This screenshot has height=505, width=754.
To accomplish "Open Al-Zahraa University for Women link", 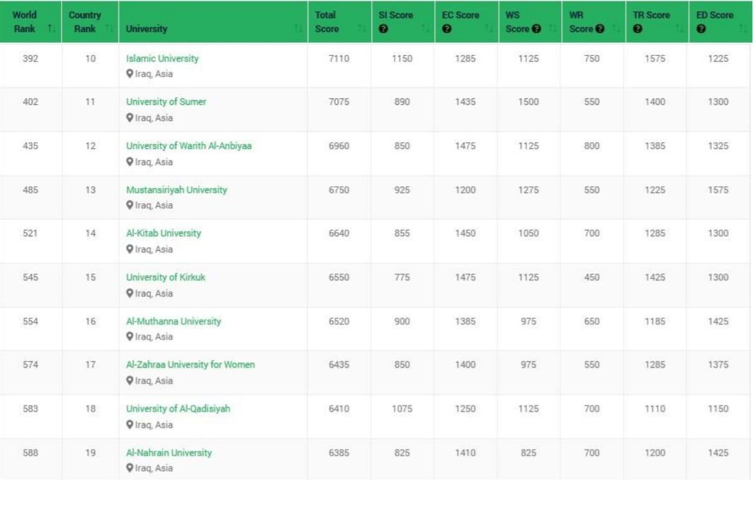I will pos(190,365).
